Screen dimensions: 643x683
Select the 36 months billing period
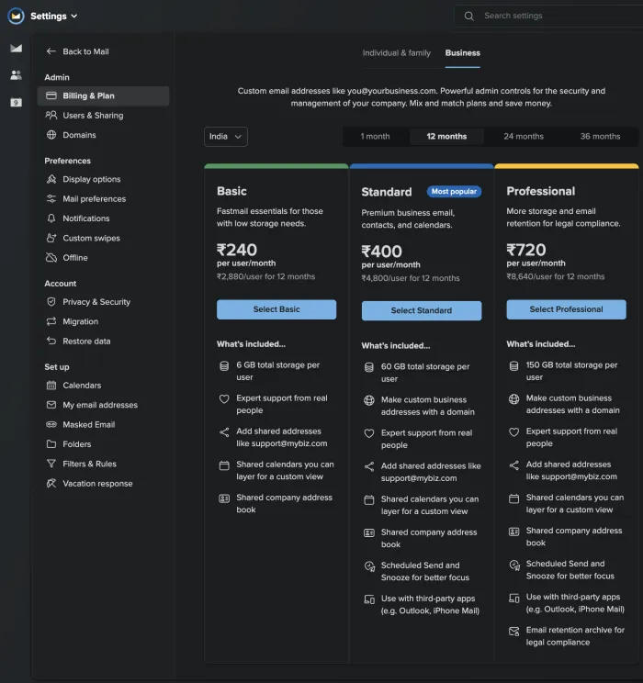[x=600, y=137]
